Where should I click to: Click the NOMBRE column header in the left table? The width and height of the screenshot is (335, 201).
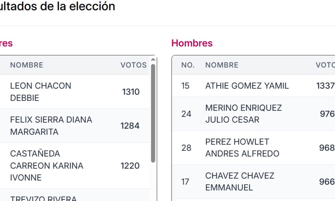click(x=26, y=65)
